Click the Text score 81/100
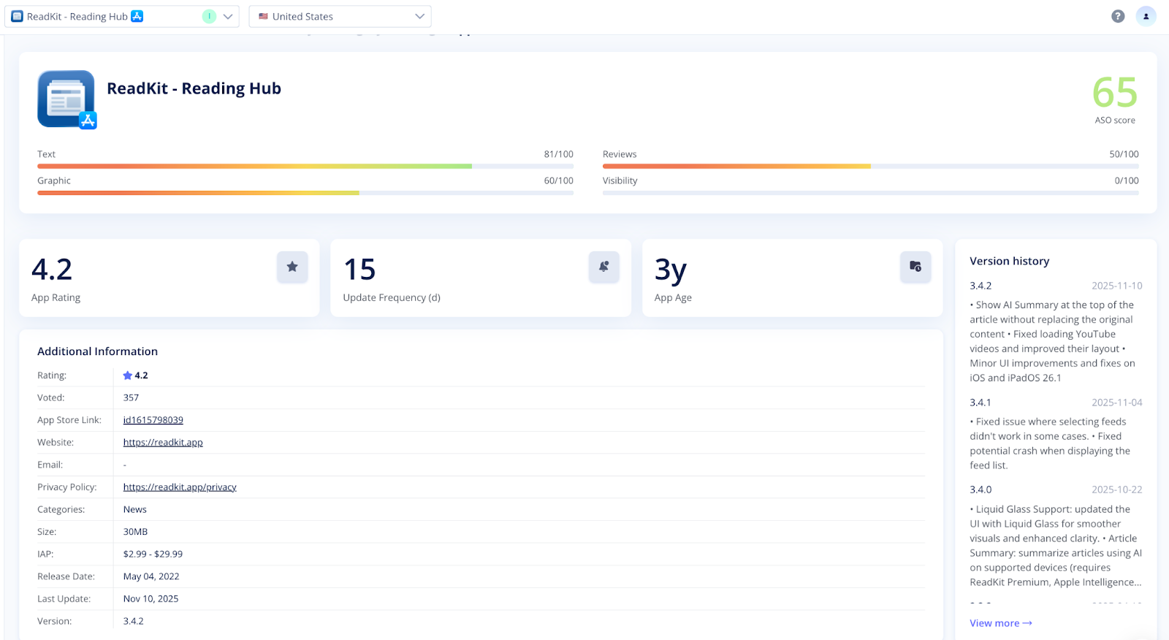Screen dimensions: 1169x640 tap(559, 154)
